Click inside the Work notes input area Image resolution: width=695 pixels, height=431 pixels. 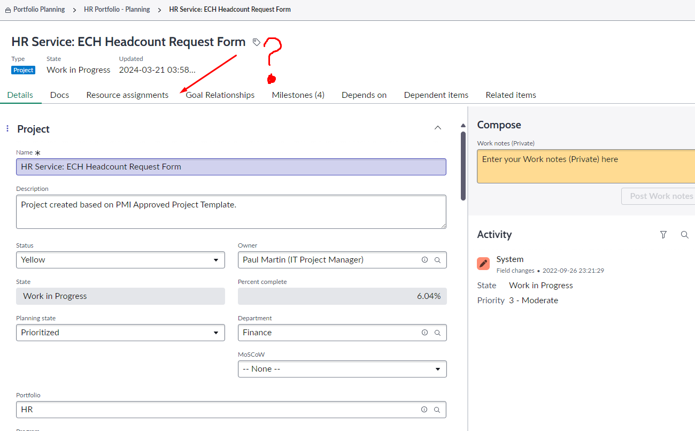[x=583, y=166]
